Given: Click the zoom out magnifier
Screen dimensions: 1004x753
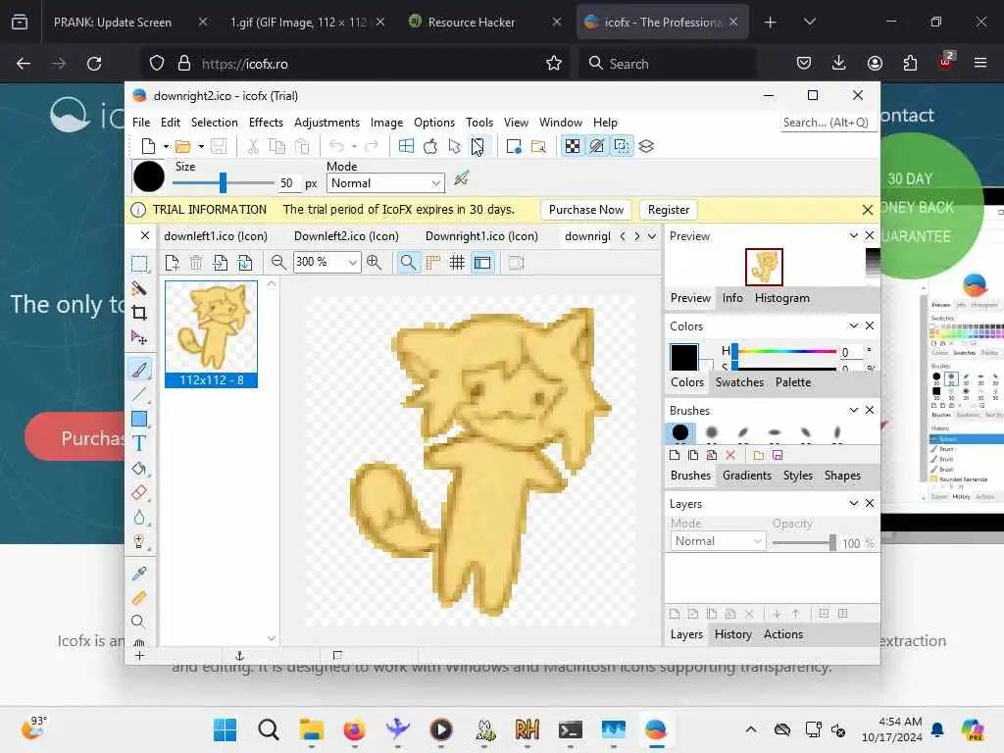Looking at the screenshot, I should pyautogui.click(x=277, y=262).
